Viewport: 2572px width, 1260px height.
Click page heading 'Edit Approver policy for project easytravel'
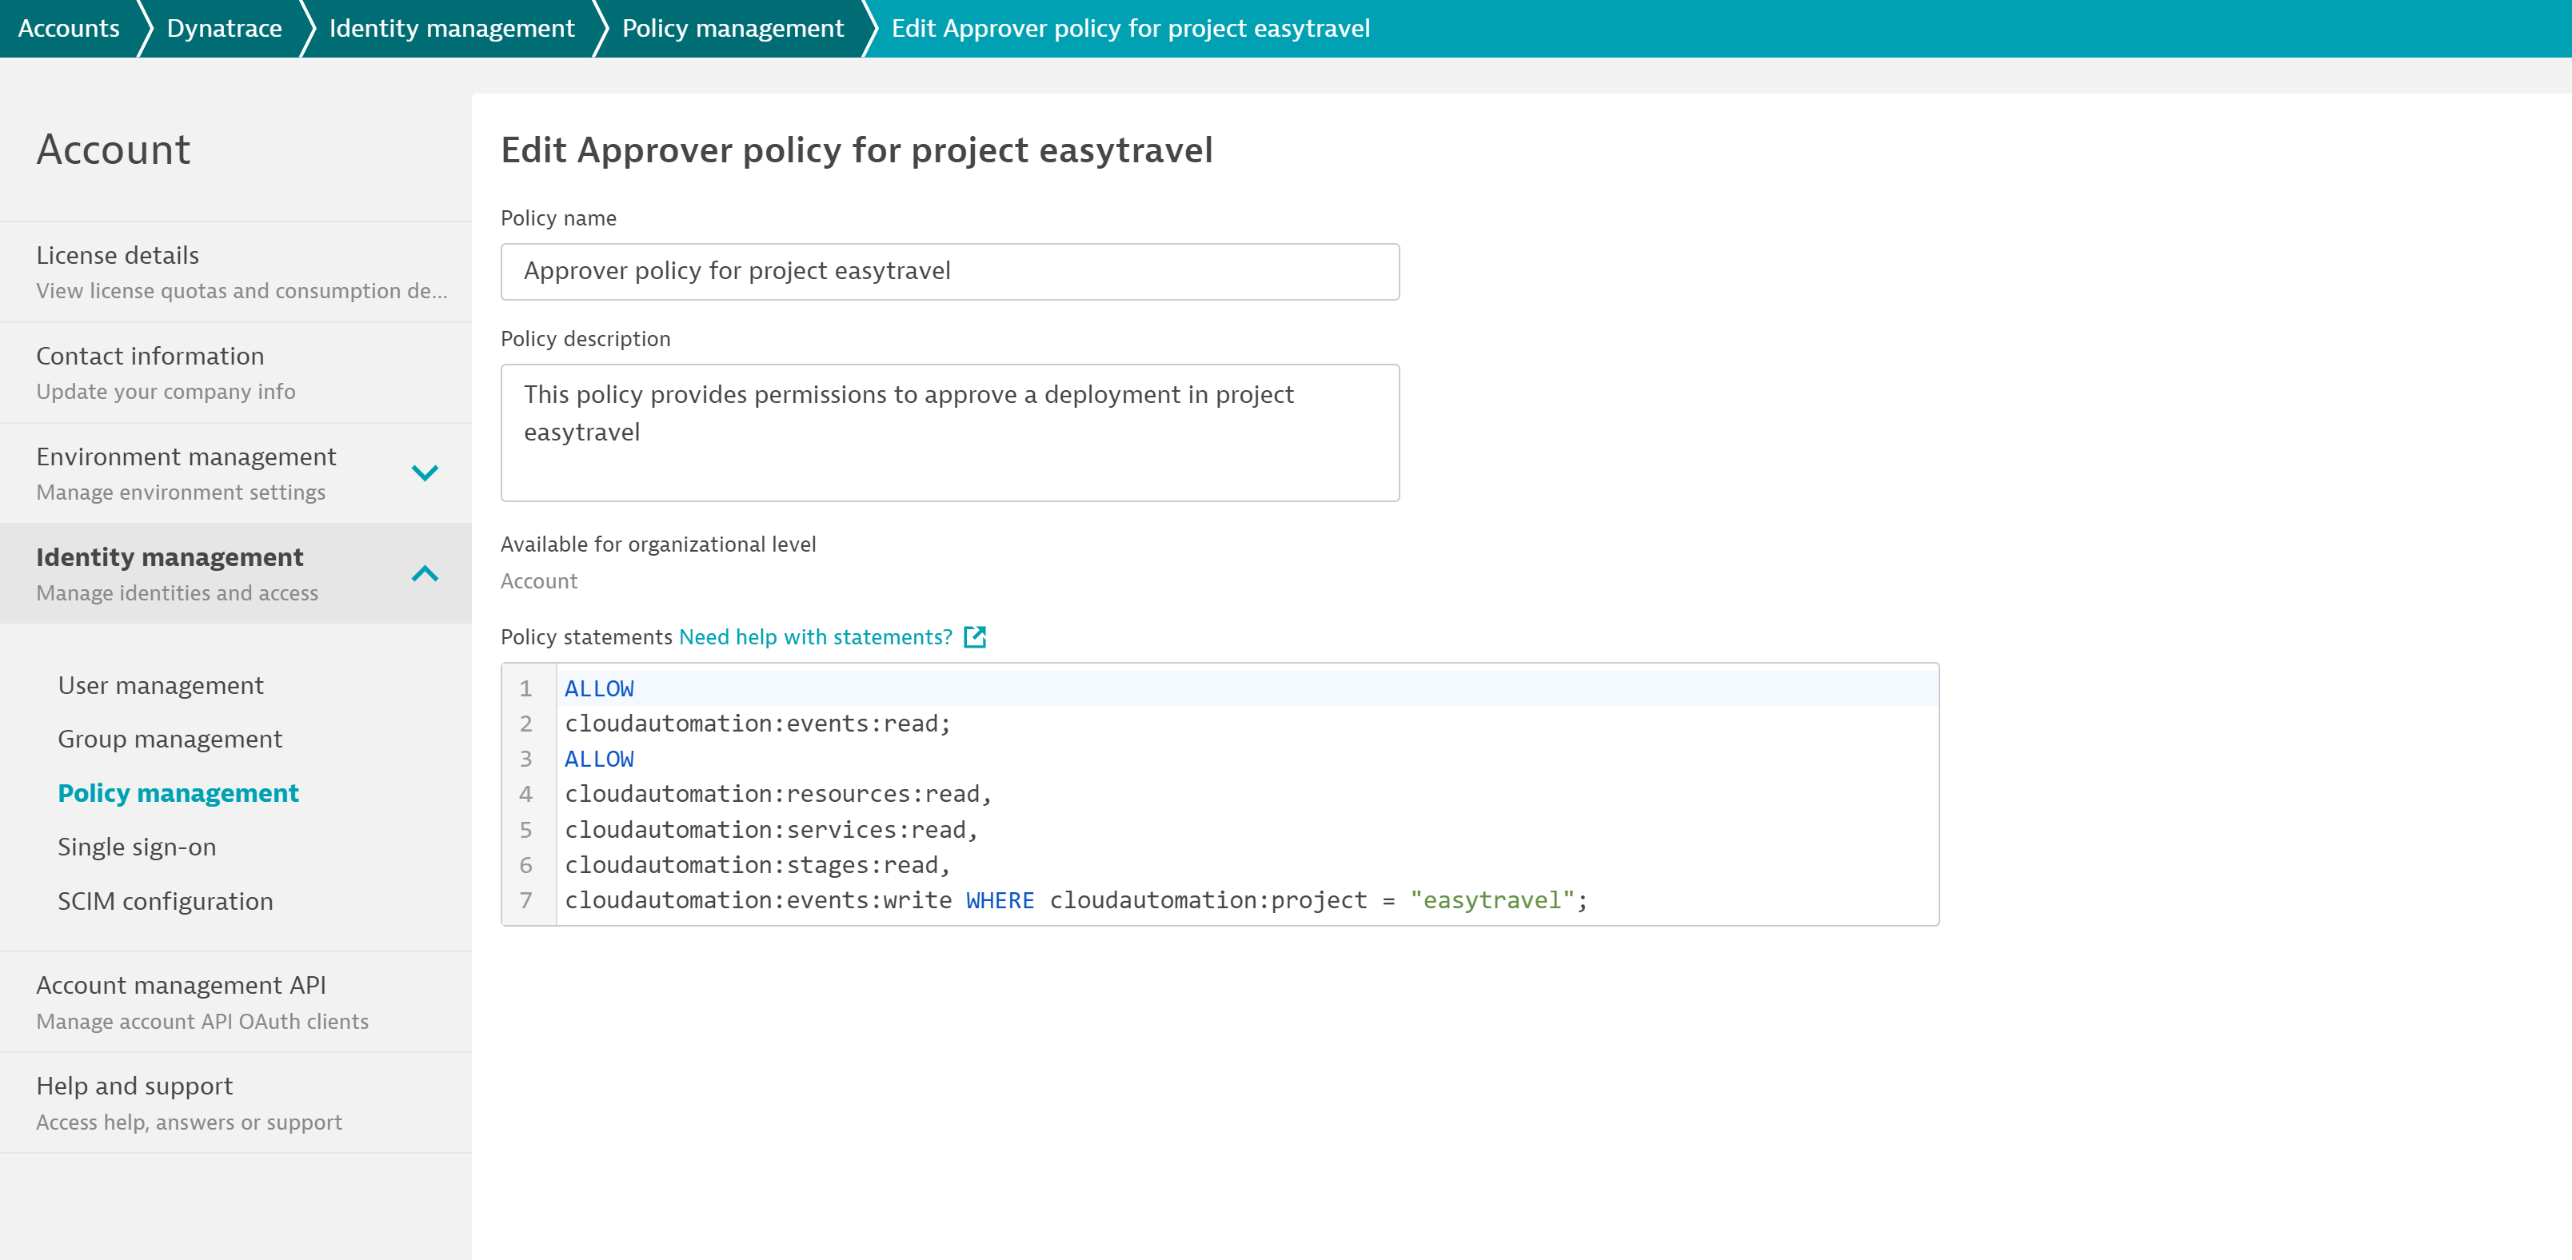(857, 150)
